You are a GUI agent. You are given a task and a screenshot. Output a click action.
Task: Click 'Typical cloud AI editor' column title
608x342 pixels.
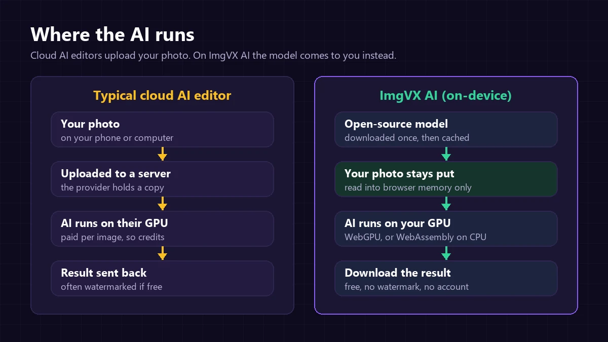point(162,95)
